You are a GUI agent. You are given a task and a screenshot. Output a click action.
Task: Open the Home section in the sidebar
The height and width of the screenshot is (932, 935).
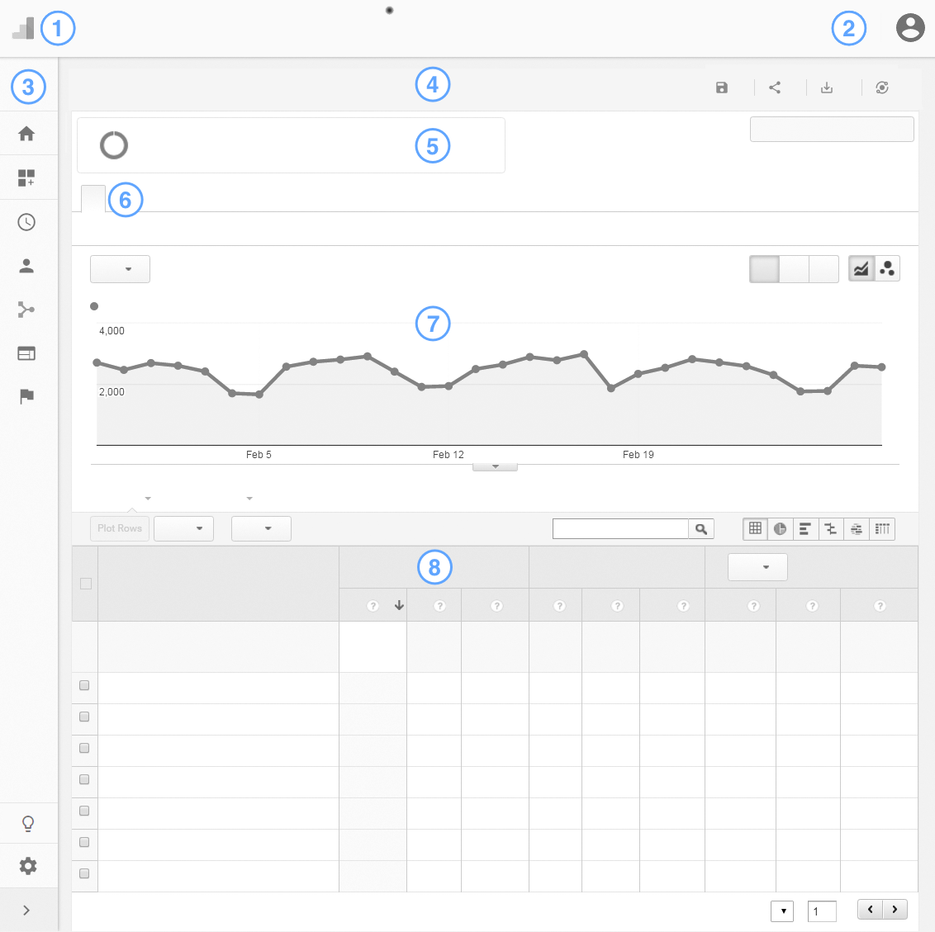[26, 134]
